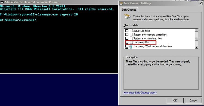Screen dimensions: 204x106
Task: Click the Description text about setup program
Action: click(x=158, y=63)
